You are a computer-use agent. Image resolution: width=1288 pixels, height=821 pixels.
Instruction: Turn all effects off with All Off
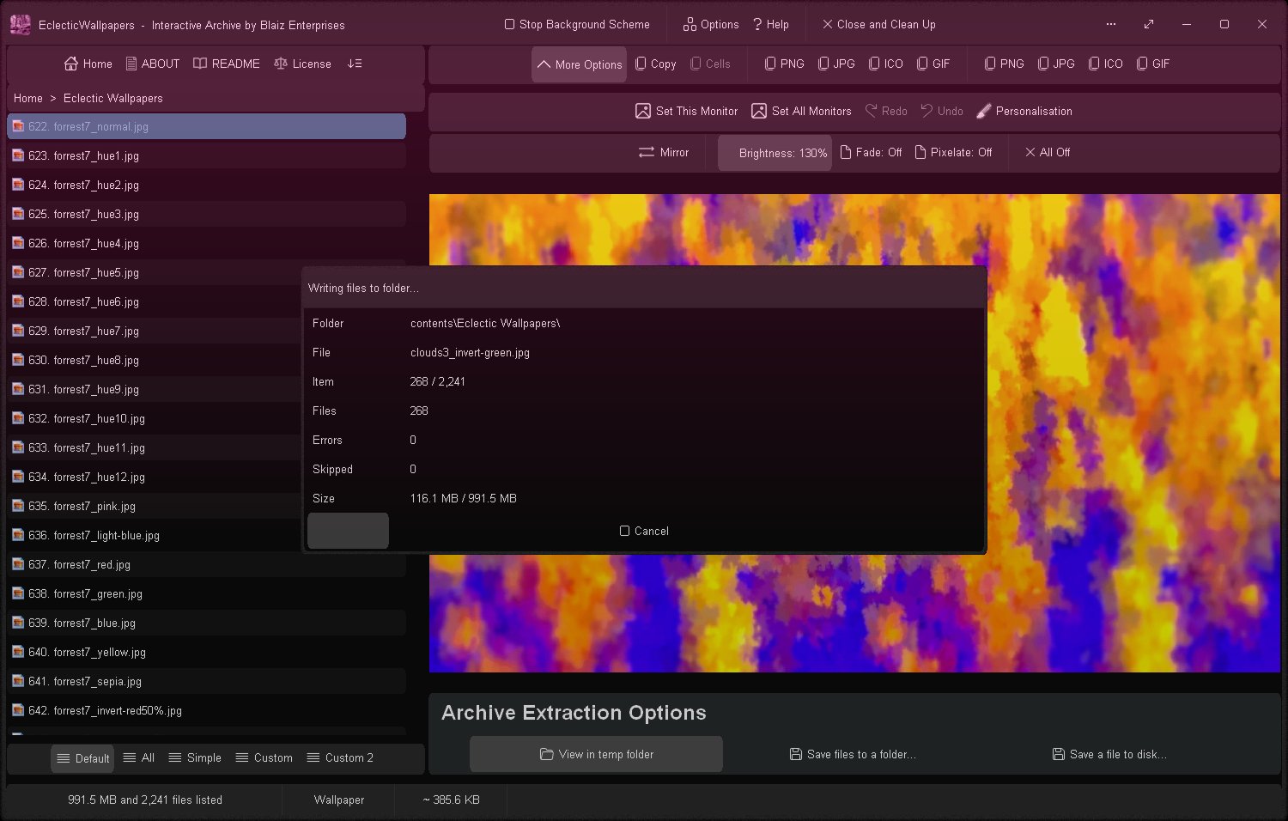(x=1048, y=153)
